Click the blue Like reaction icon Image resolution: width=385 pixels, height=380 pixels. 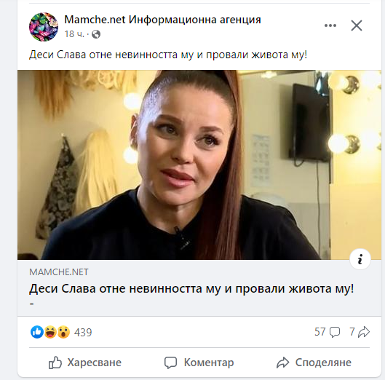click(37, 332)
